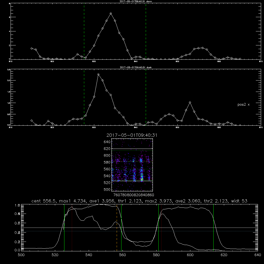This screenshot has width=264, height=264.
Task: Click heatmap y-axis label '620'
Action: click(107, 149)
